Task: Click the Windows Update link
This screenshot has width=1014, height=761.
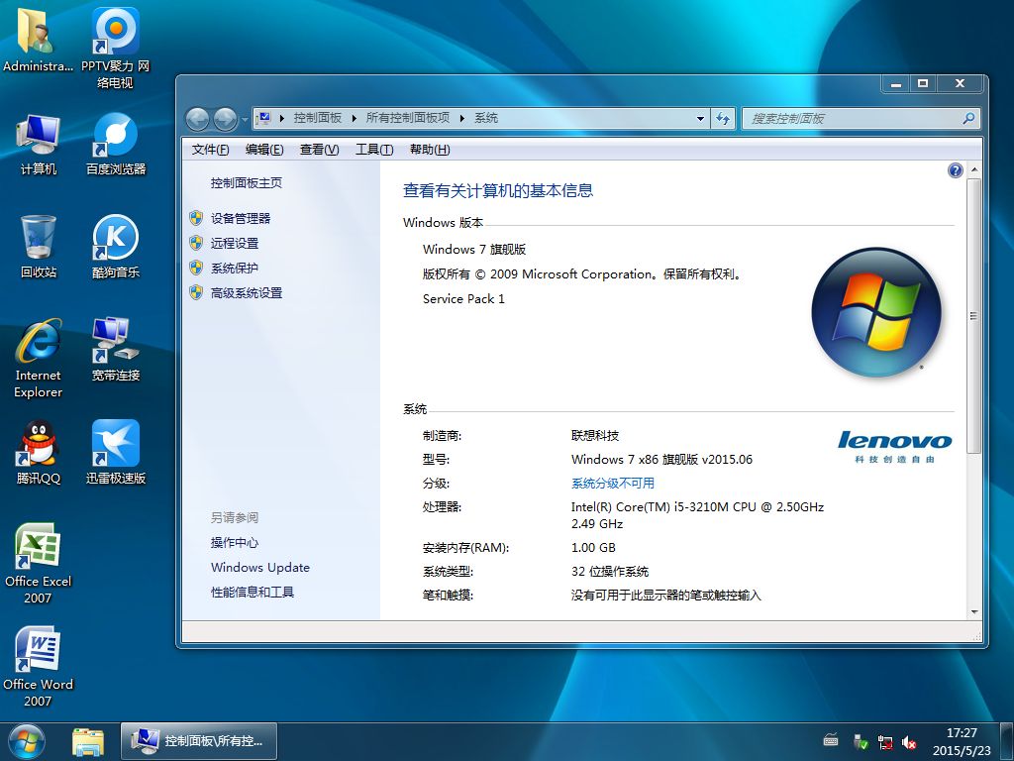Action: (259, 568)
